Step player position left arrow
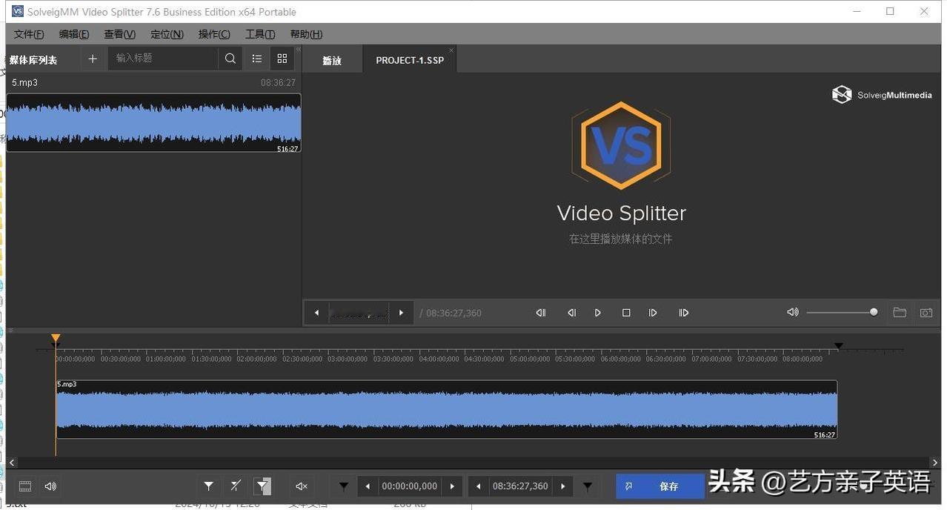Viewport: 947px width, 510px height. [x=316, y=313]
